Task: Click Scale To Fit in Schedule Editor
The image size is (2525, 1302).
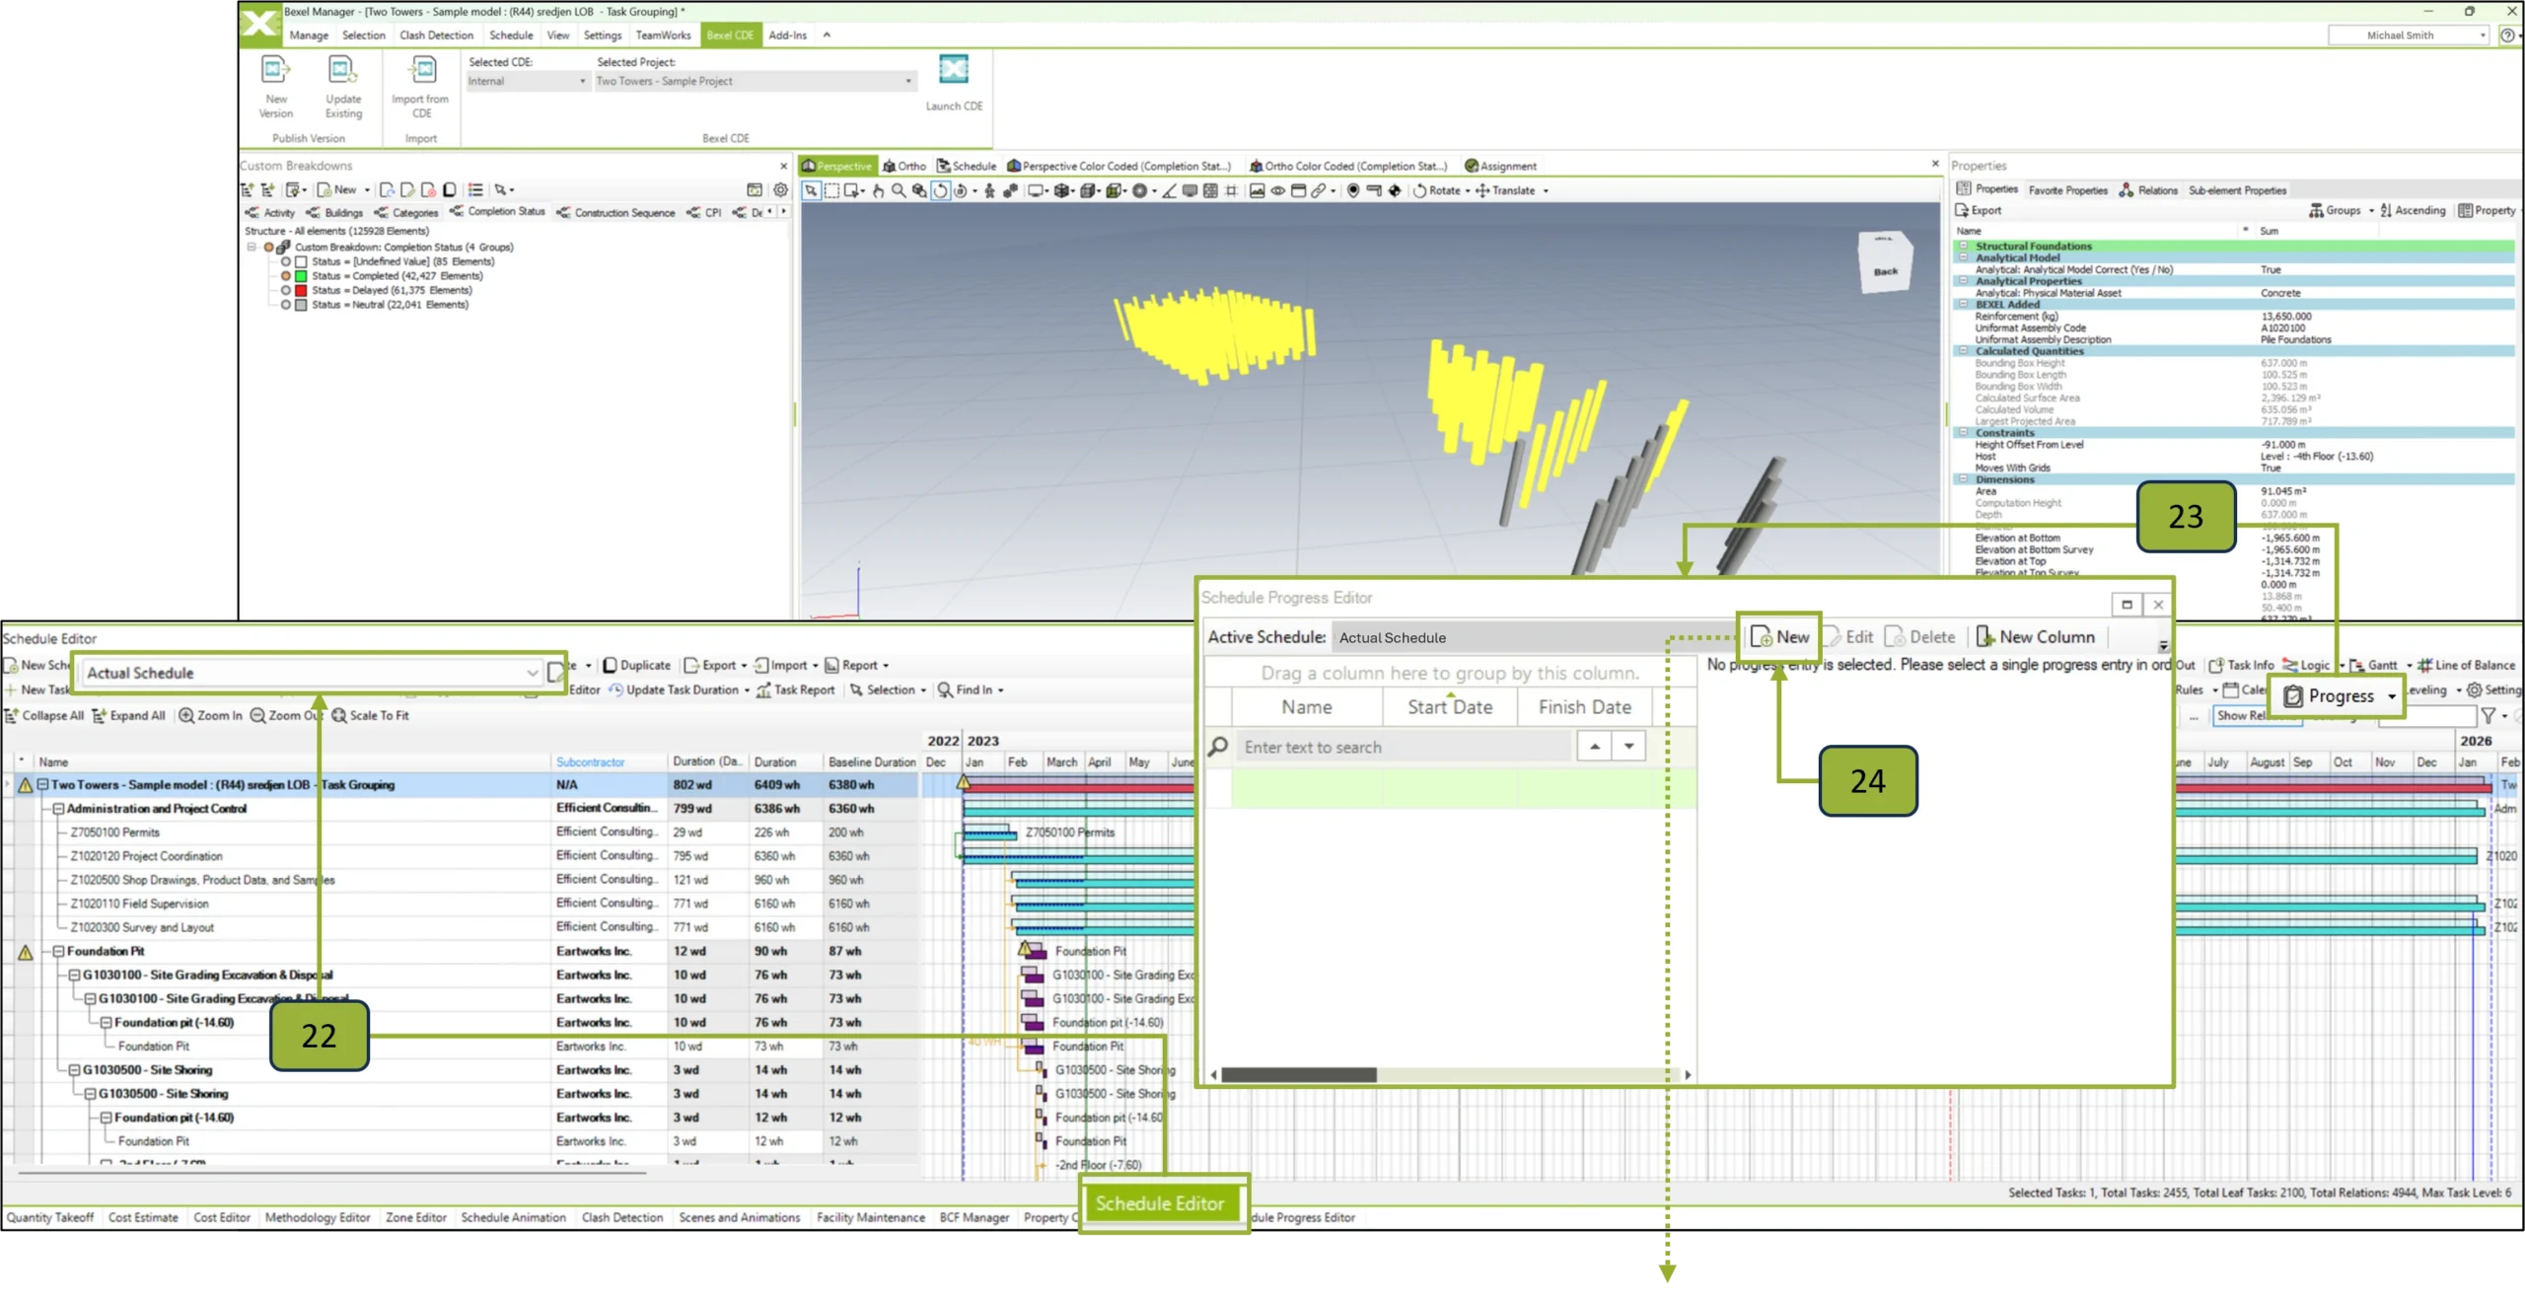Action: (370, 715)
